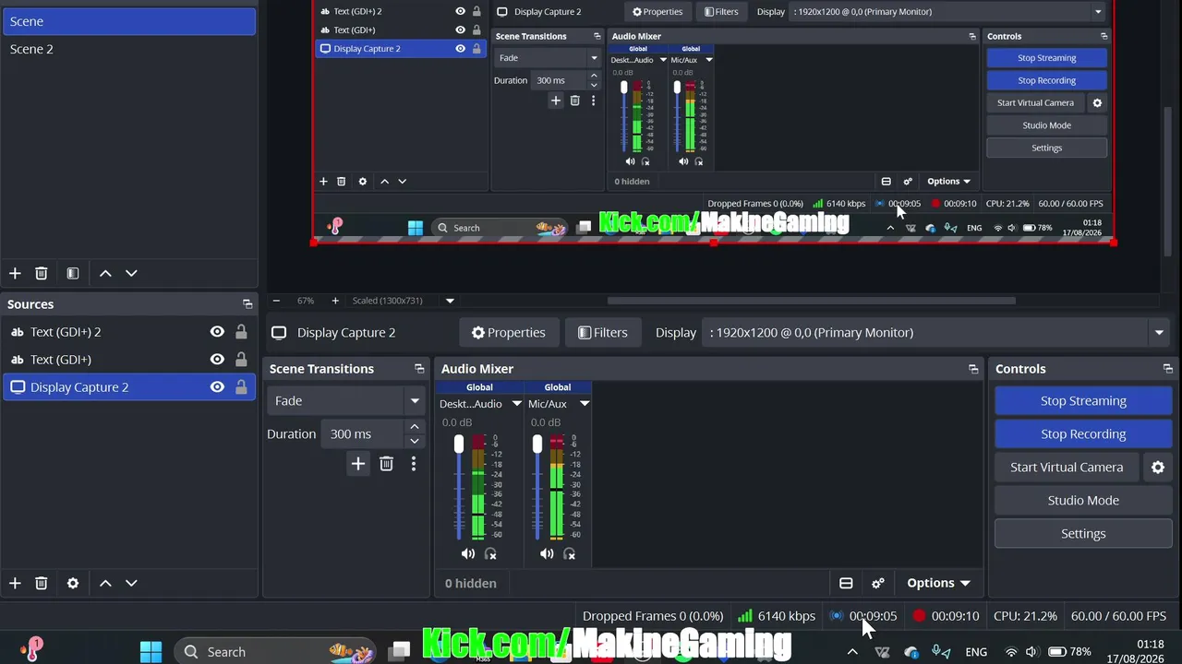
Task: Delete selected source with trash icon
Action: tap(41, 583)
